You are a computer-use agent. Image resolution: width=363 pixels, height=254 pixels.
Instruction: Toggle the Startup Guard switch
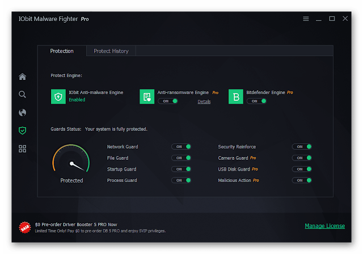pos(181,169)
